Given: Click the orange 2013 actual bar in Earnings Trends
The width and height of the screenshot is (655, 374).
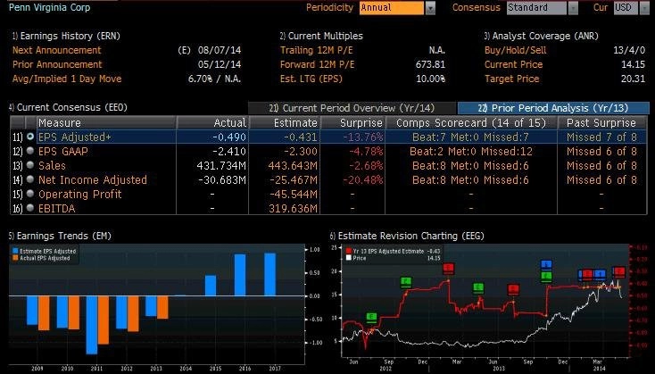Looking at the screenshot, I should pos(162,308).
